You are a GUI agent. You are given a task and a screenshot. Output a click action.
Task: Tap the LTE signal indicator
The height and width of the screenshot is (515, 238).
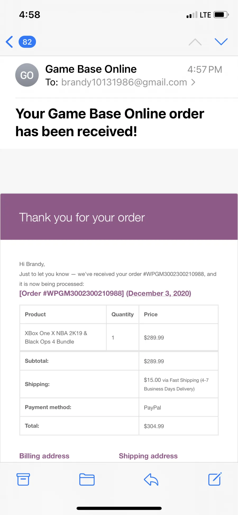205,15
